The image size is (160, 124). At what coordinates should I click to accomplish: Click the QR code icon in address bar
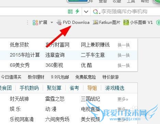[70, 12]
